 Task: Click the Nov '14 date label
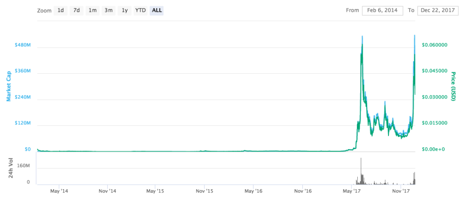point(107,191)
